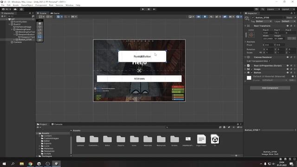Screen dimensions: 297x167
Task: Open the Scripts folder in Assets
Action: [x=174, y=141]
